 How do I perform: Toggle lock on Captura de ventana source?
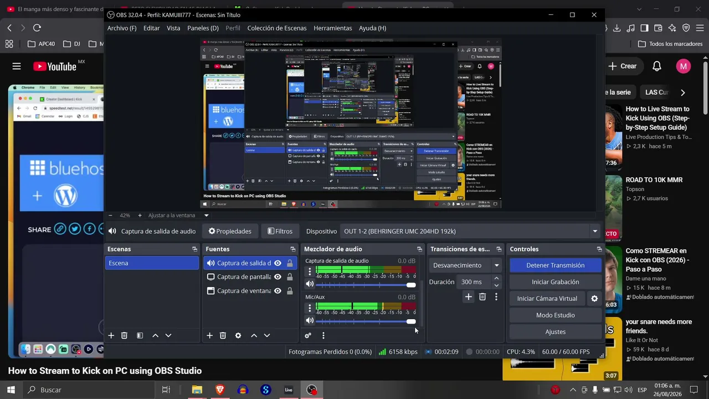pos(290,291)
